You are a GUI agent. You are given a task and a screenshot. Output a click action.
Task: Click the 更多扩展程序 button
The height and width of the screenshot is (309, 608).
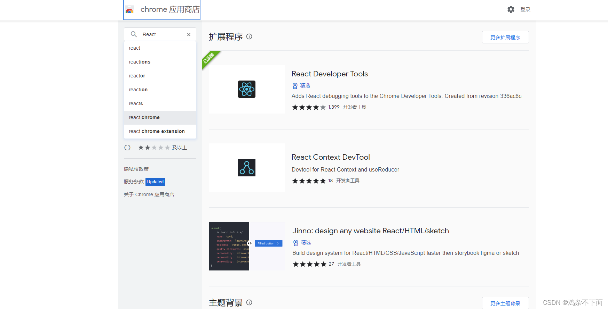tap(505, 37)
